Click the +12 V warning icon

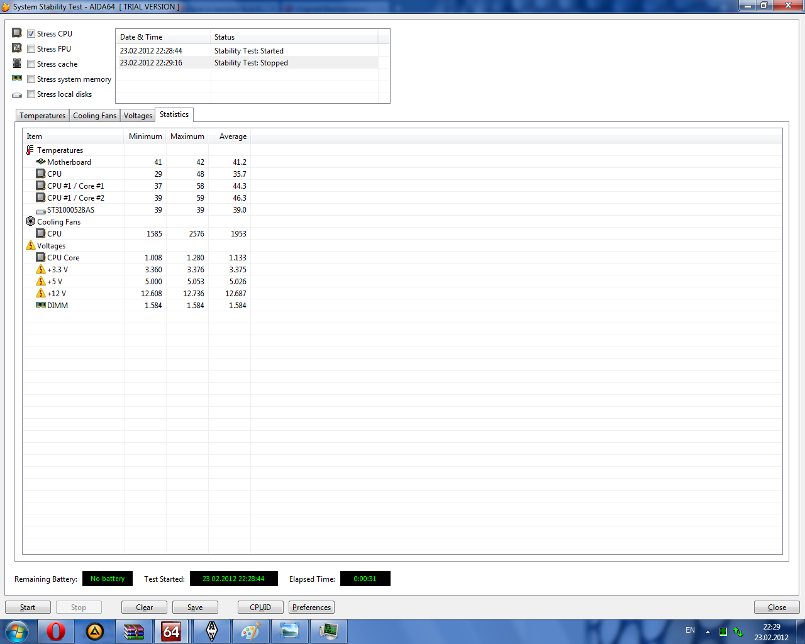coord(41,293)
